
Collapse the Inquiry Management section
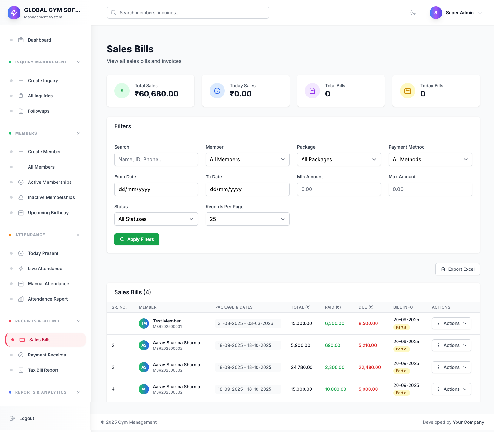(78, 62)
